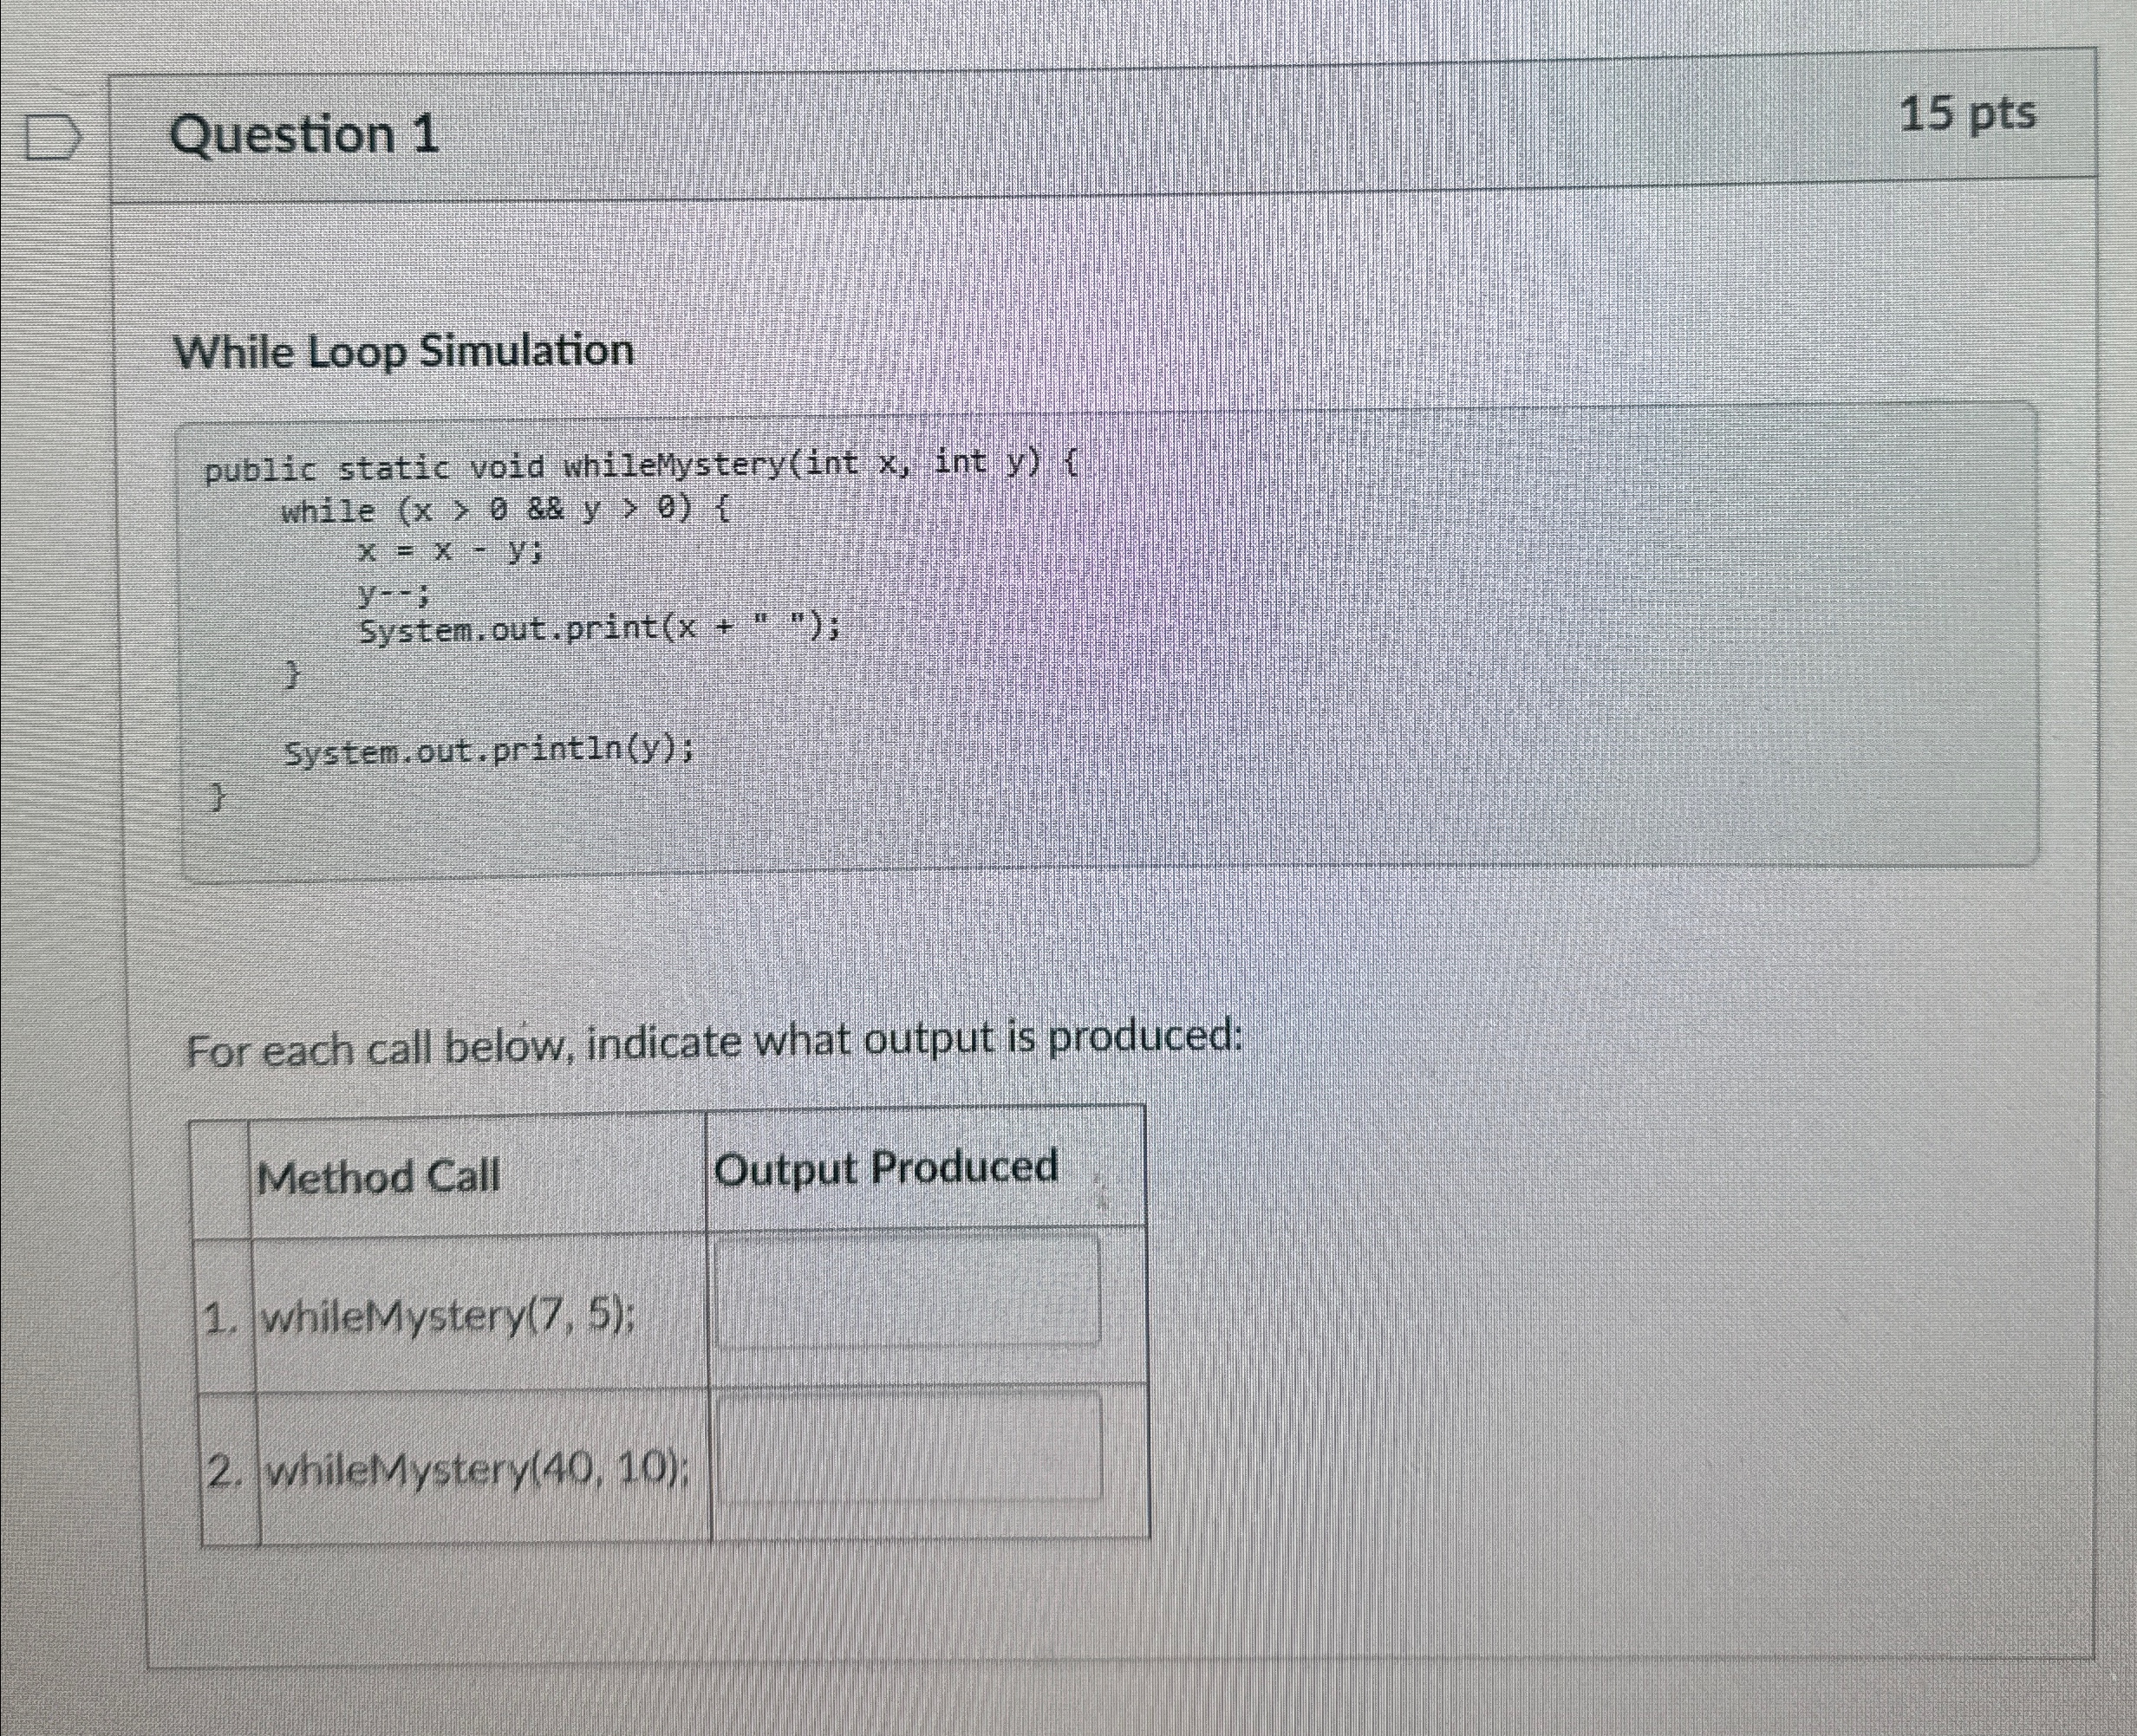The image size is (2137, 1736).
Task: Select the System.out.print(x + " ") line
Action: point(599,629)
